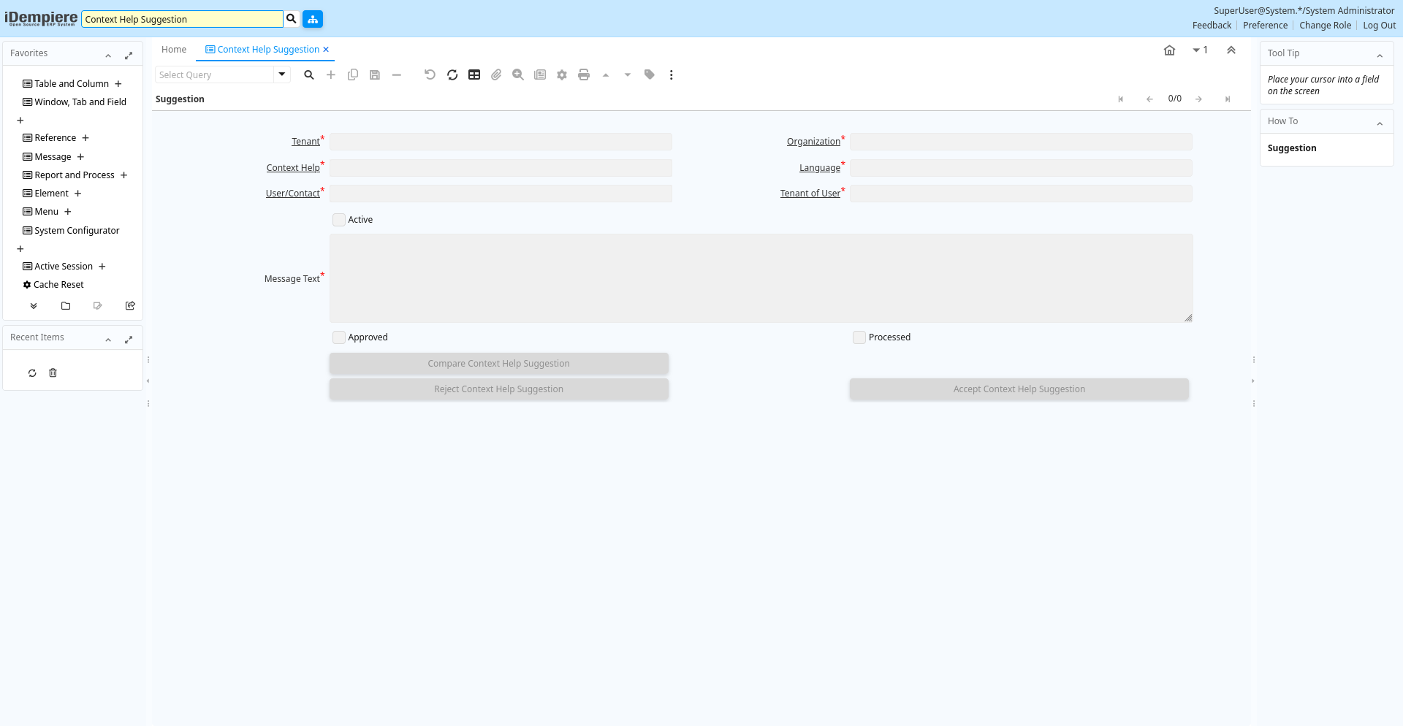Toggle the Processed checkbox
Screen dimensions: 1403x726
(859, 337)
